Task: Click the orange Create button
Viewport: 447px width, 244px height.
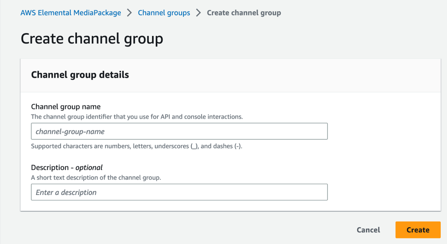Action: 418,230
